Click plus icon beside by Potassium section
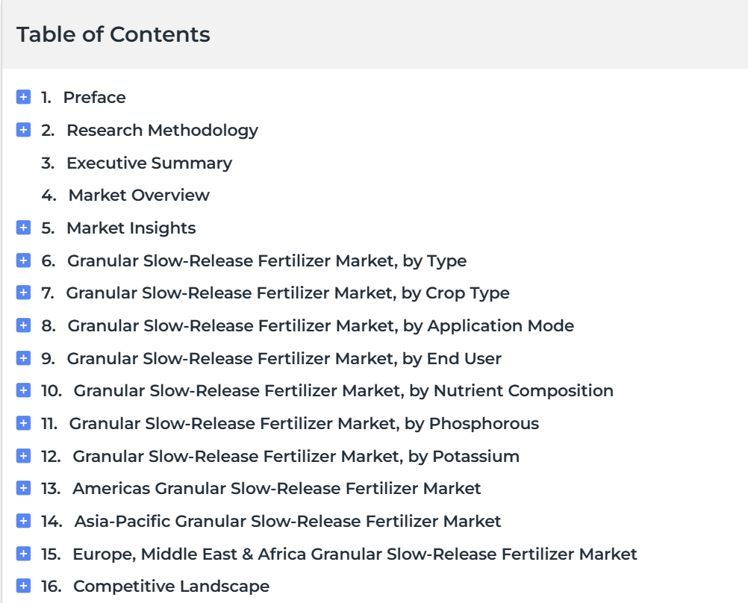 [x=23, y=456]
